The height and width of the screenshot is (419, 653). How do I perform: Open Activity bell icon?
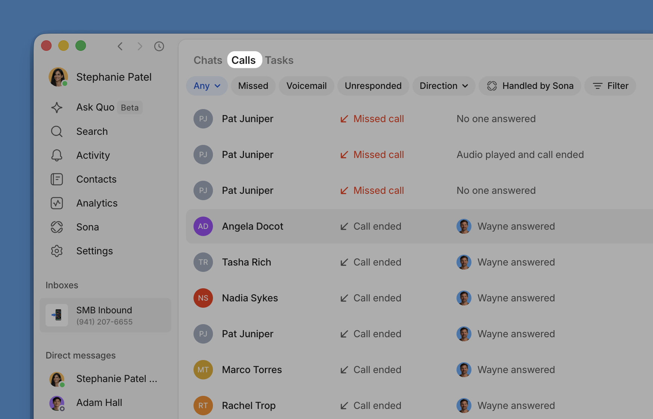[57, 155]
